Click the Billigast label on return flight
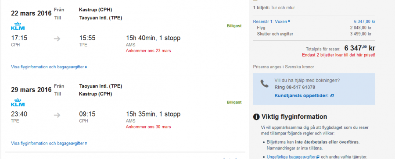This screenshot has height=159, width=395. point(234,102)
